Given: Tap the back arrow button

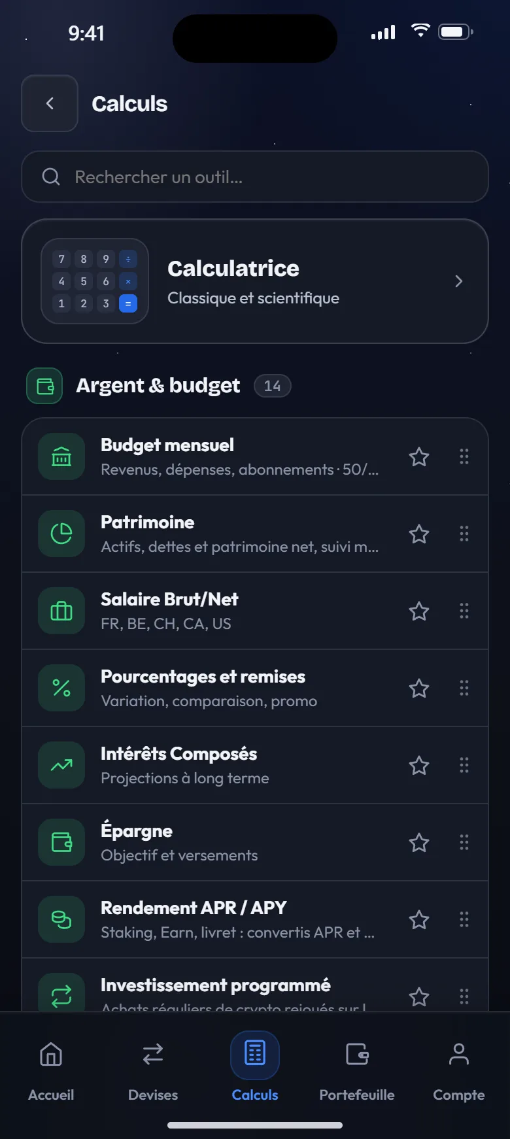Looking at the screenshot, I should coord(50,103).
